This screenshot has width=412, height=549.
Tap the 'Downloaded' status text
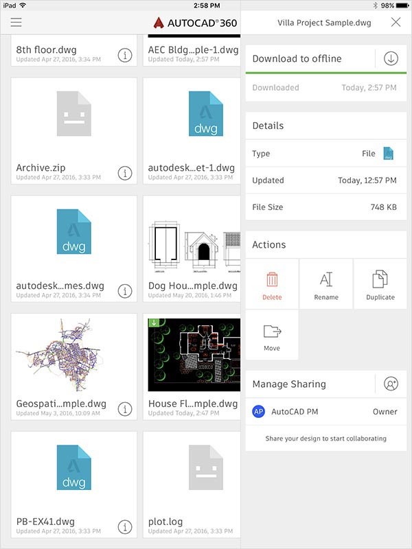[276, 88]
